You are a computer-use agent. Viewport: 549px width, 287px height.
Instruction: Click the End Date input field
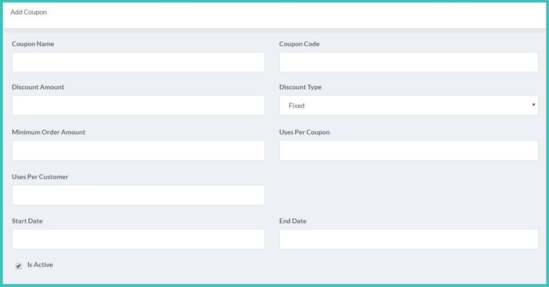point(408,239)
